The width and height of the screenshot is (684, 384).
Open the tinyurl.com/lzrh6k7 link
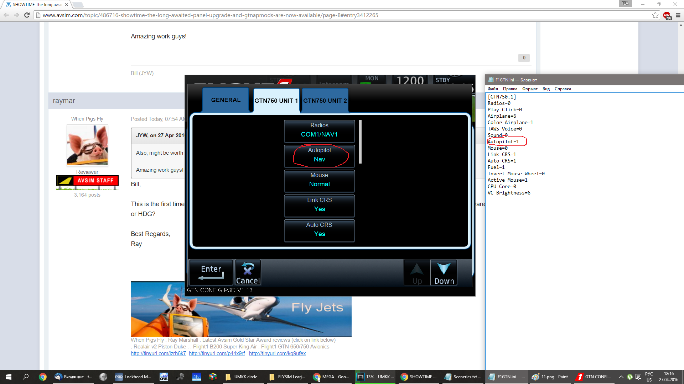pyautogui.click(x=158, y=353)
